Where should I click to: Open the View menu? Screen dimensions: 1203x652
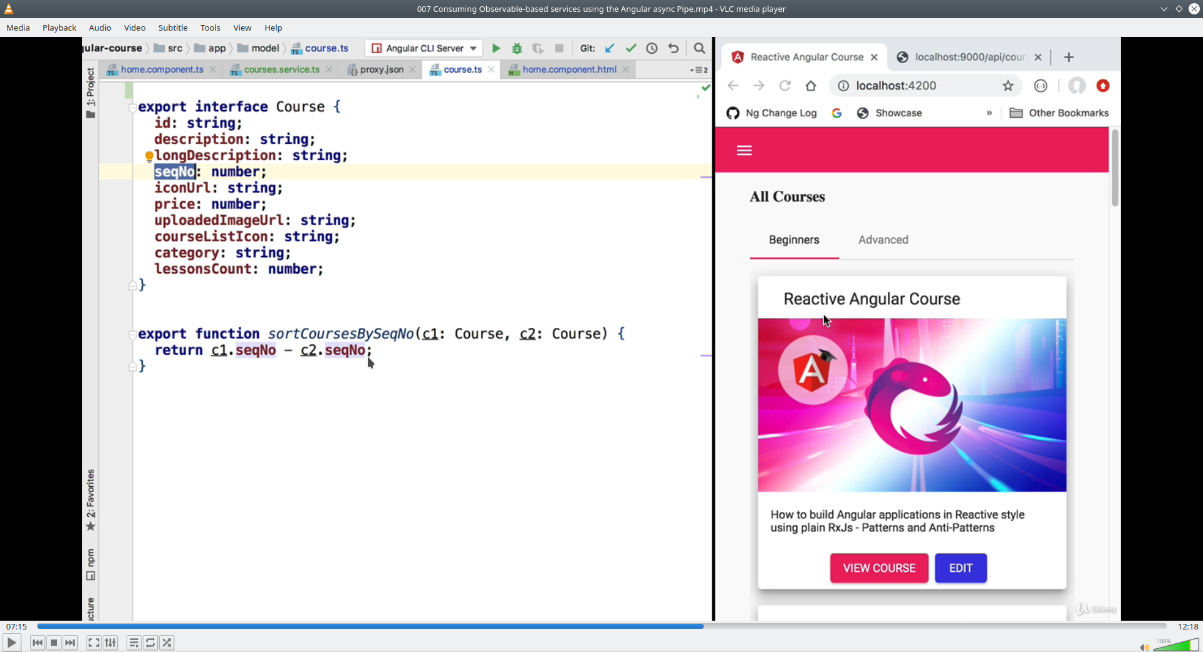pyautogui.click(x=242, y=28)
